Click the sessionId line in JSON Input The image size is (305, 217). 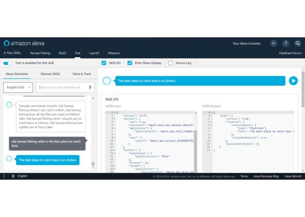tap(161, 125)
